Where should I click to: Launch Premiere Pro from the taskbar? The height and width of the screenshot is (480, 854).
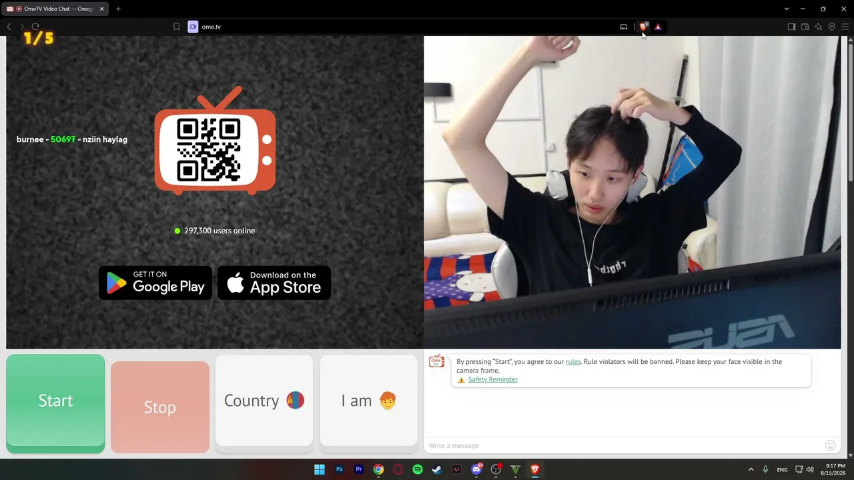click(359, 469)
